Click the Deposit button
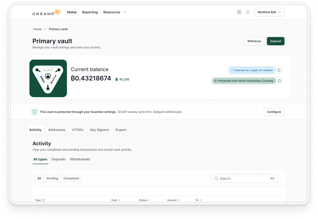The image size is (318, 219). click(x=276, y=41)
